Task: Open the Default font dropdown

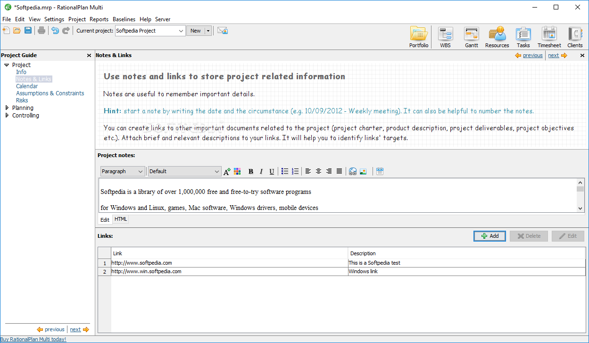Action: point(184,171)
